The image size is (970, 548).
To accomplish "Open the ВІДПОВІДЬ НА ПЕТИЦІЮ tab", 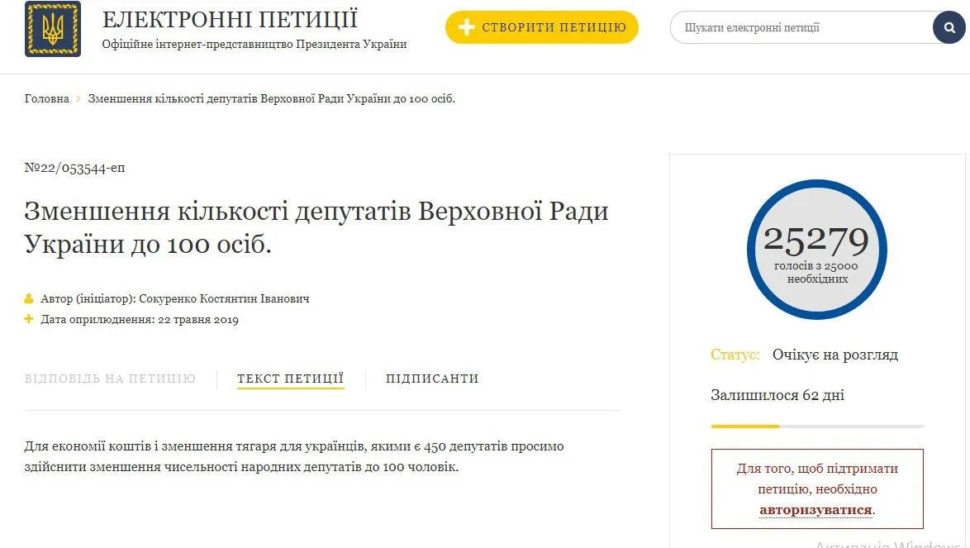I will point(109,379).
